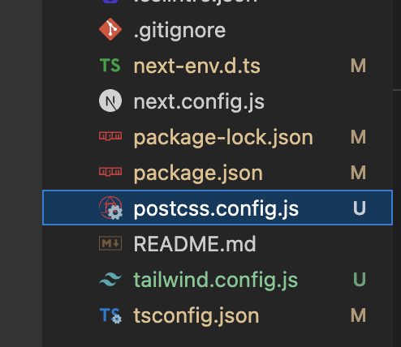Select the package.json file name
Viewport: 401px width, 347px height.
(198, 173)
